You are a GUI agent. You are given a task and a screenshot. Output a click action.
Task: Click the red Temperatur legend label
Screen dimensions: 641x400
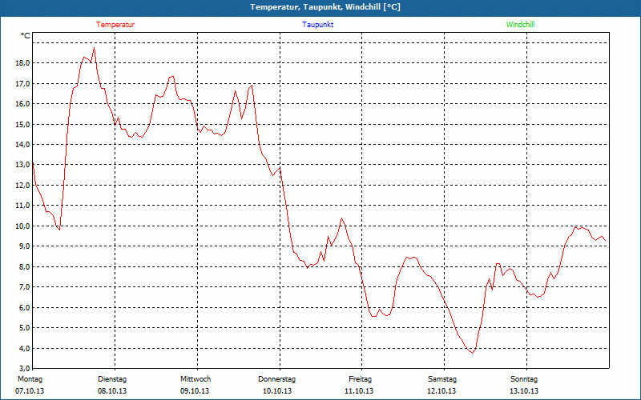click(x=115, y=25)
